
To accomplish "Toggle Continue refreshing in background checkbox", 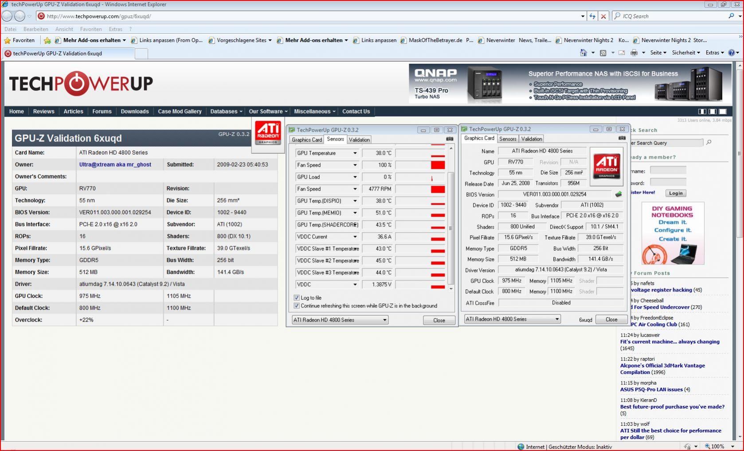I will coord(297,306).
